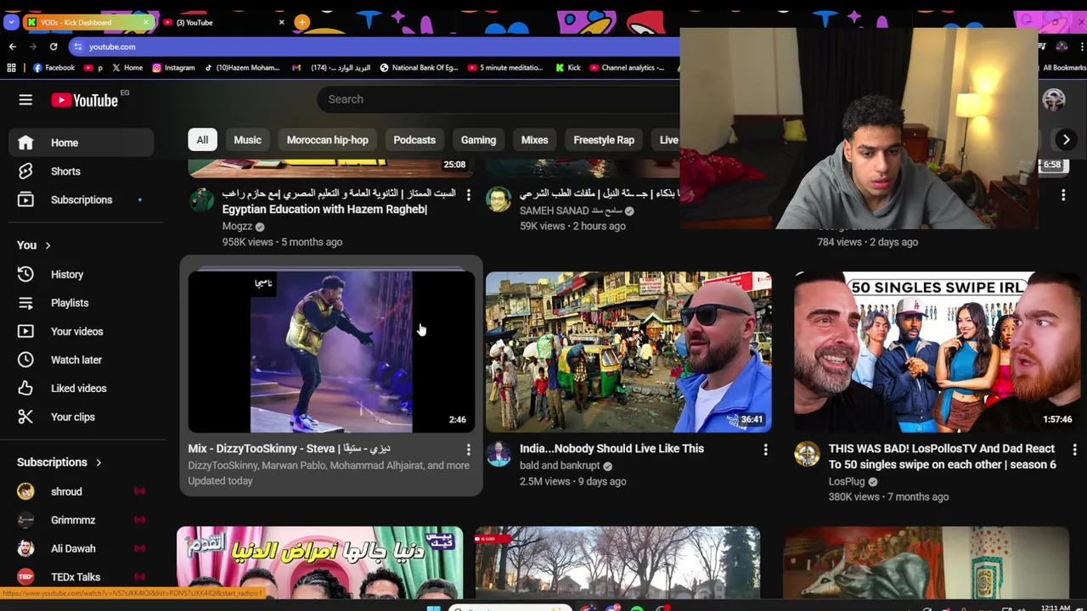Expand the Subscriptions section header
The width and height of the screenshot is (1087, 611).
[x=59, y=462]
